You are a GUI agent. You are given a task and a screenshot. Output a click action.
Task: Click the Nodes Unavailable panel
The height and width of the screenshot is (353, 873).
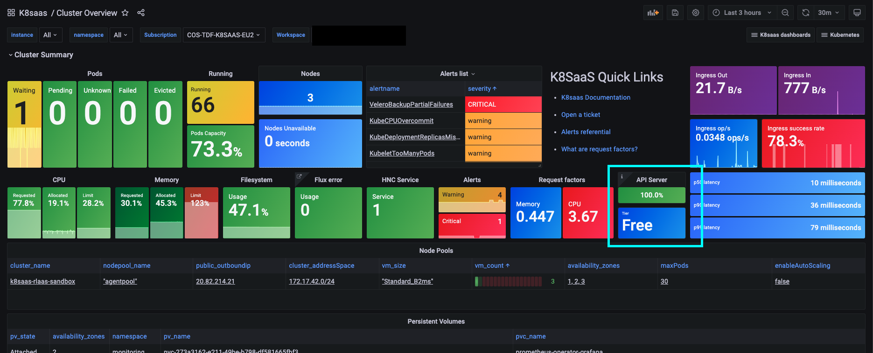click(310, 143)
